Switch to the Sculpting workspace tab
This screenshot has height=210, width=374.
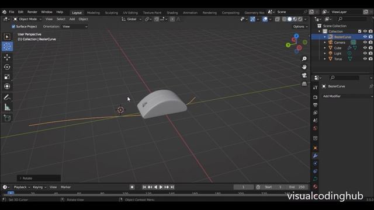point(112,13)
